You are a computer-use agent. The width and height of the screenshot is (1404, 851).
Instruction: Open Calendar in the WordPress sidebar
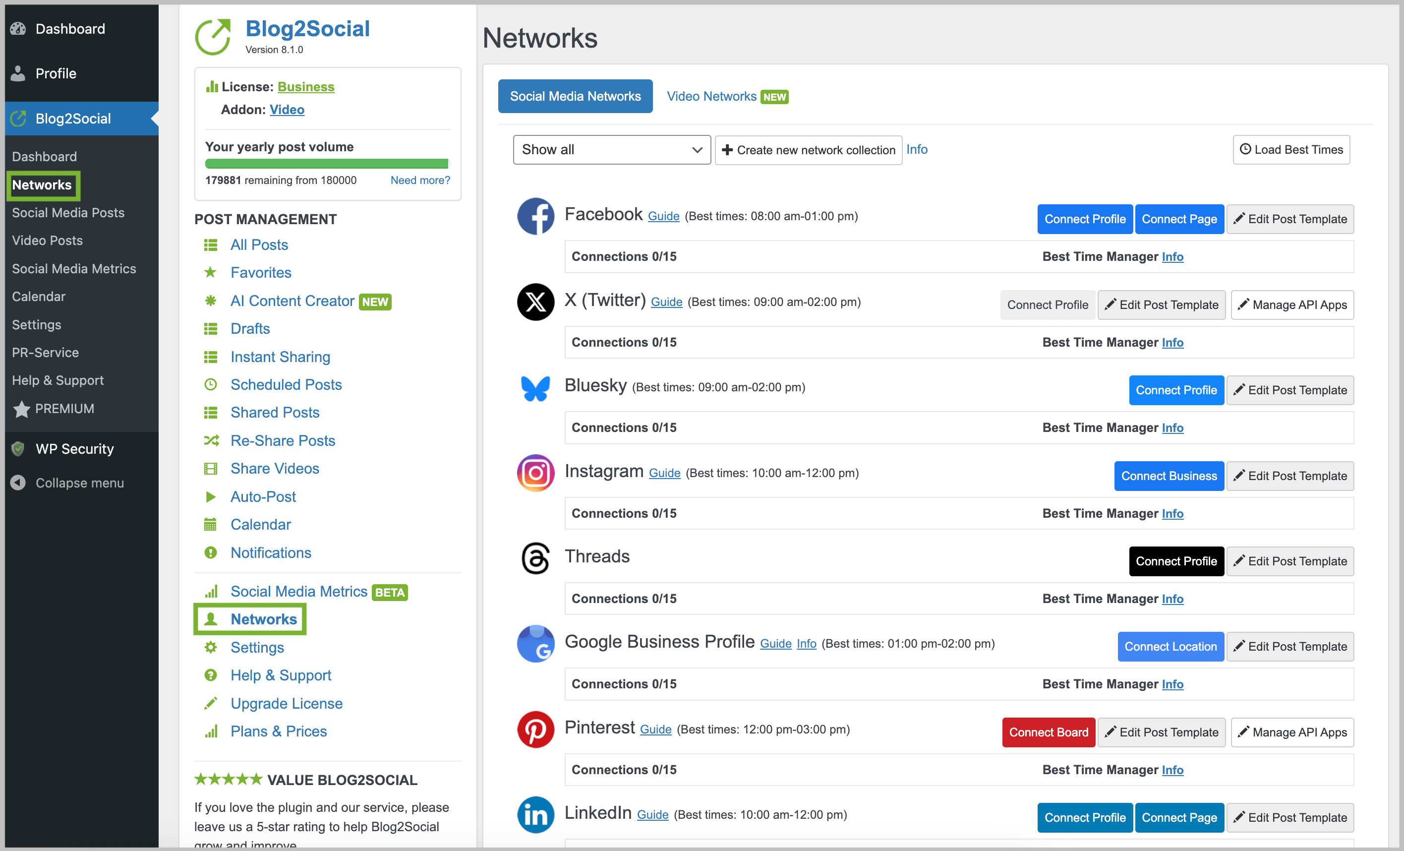click(38, 297)
